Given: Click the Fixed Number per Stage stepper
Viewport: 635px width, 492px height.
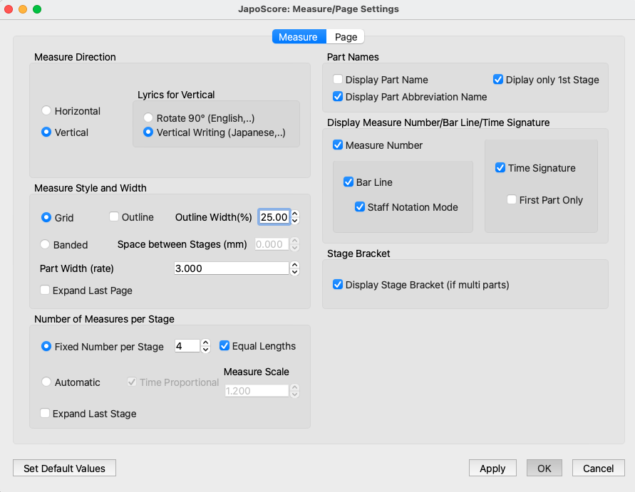Looking at the screenshot, I should click(206, 346).
